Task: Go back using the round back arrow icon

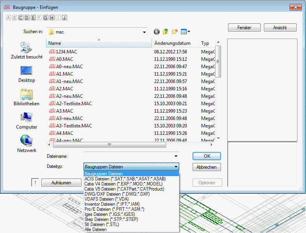Action: 157,32
